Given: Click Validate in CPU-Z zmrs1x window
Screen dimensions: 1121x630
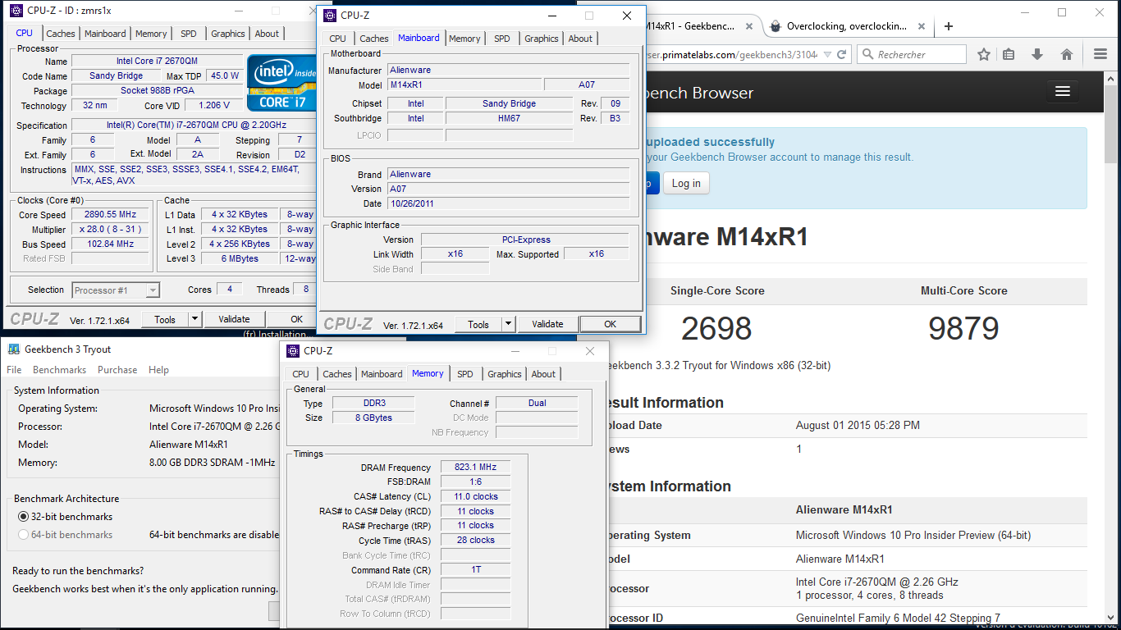Looking at the screenshot, I should 234,319.
